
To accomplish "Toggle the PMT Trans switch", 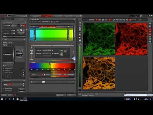I will coord(43,82).
